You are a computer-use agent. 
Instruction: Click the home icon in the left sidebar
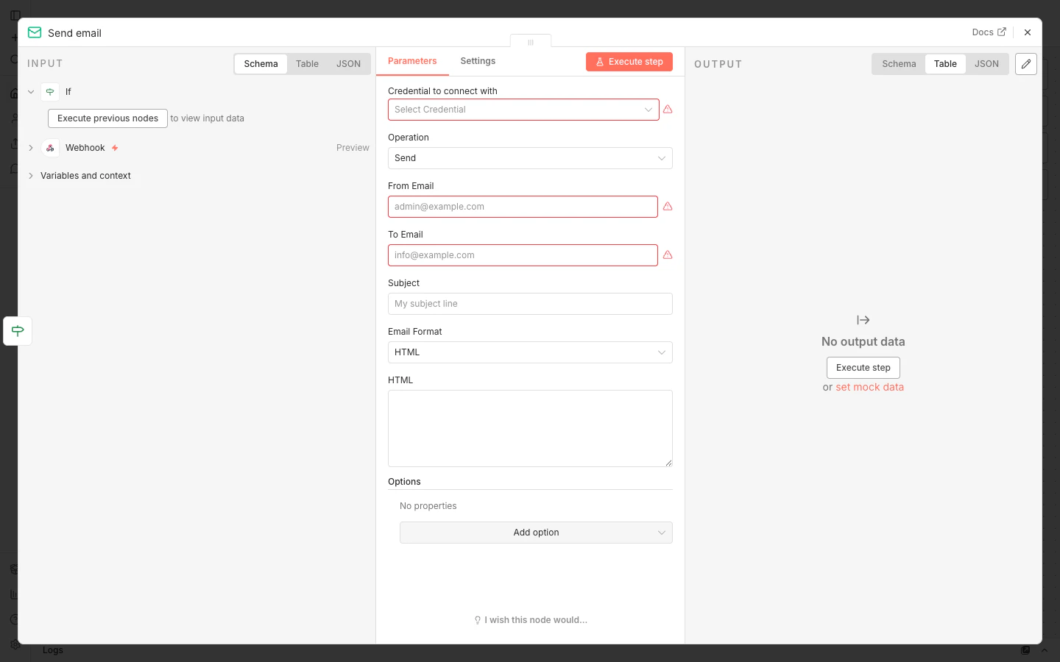click(13, 93)
